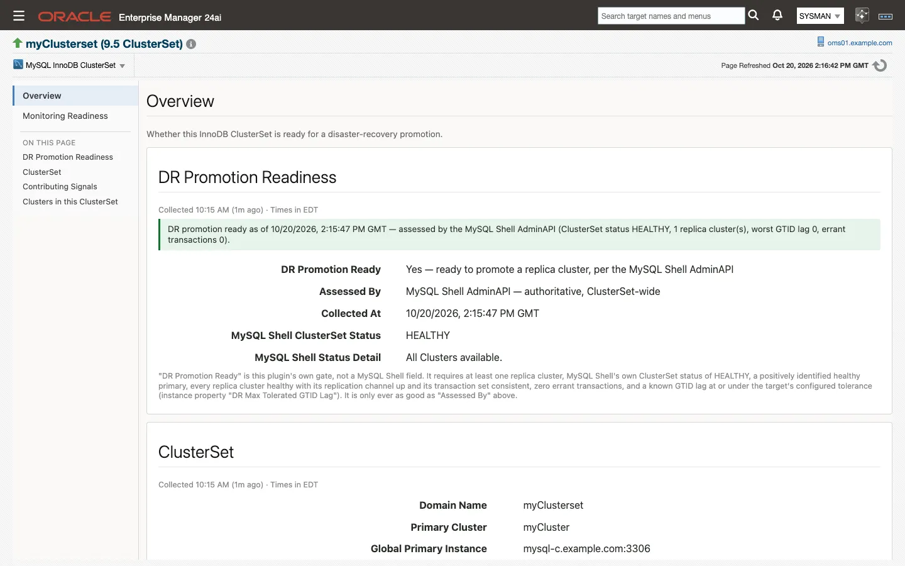This screenshot has height=566, width=905.
Task: Click the target information icon beside myClusterset
Action: point(191,44)
